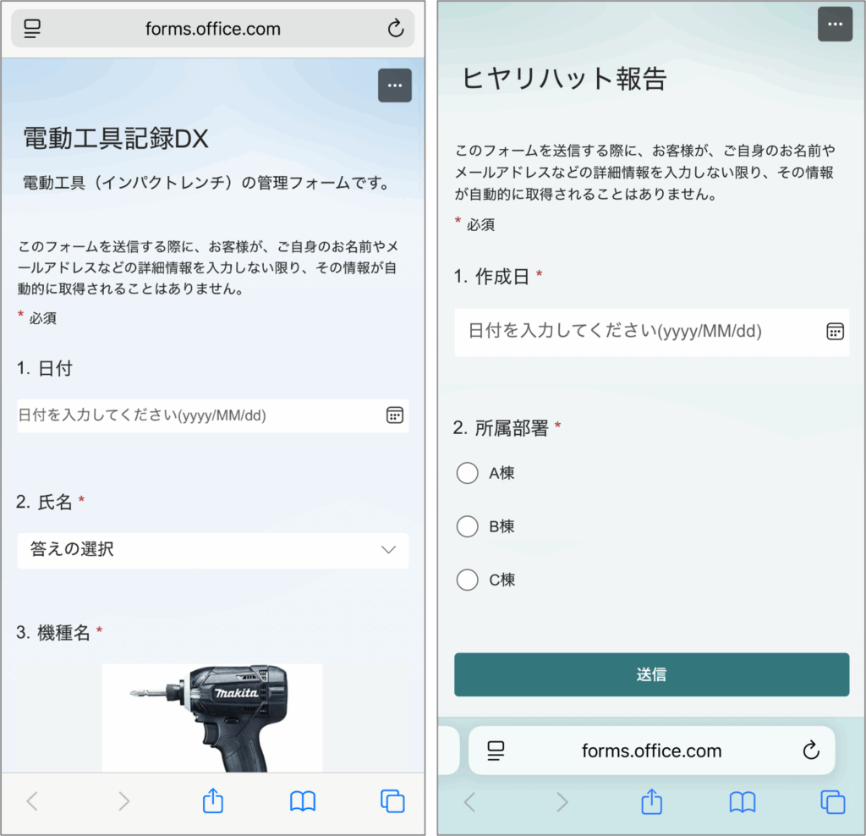Open the tabs overview under the 電動工具記録DX form
Image resolution: width=866 pixels, height=836 pixels.
coord(392,800)
